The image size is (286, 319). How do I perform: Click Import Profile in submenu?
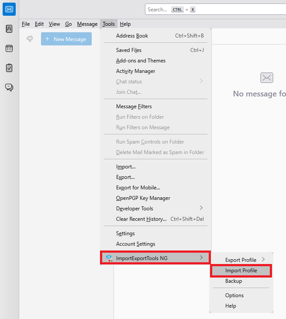241,271
